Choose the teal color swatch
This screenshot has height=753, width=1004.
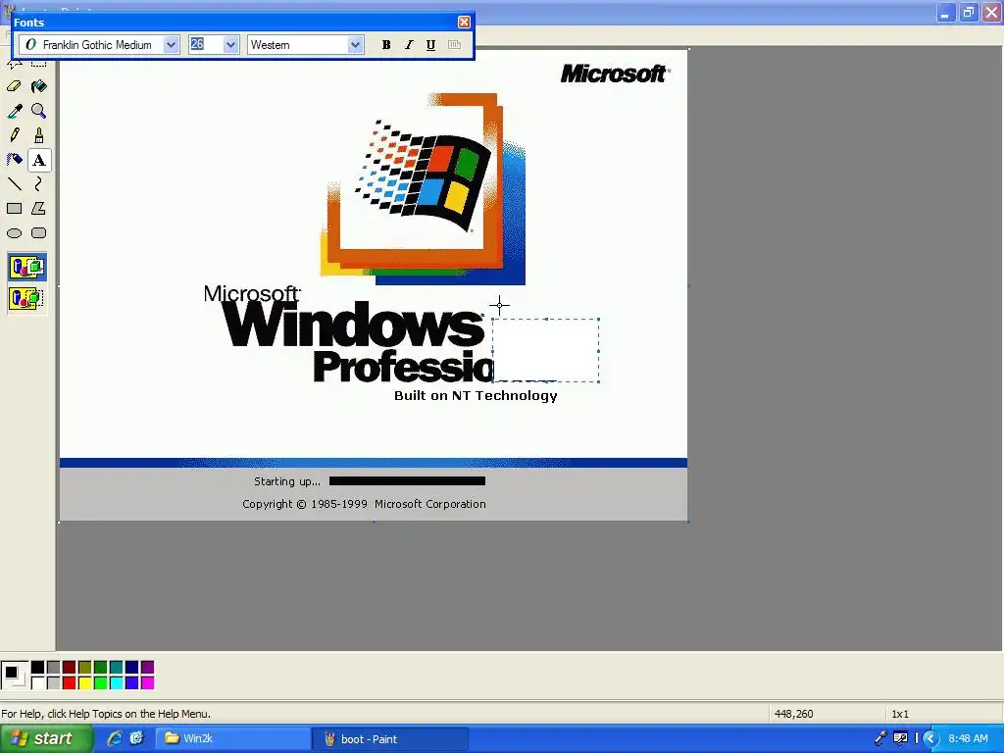(x=117, y=668)
